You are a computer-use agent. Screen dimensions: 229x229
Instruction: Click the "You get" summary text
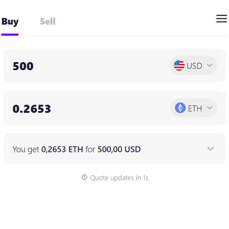coord(26,149)
